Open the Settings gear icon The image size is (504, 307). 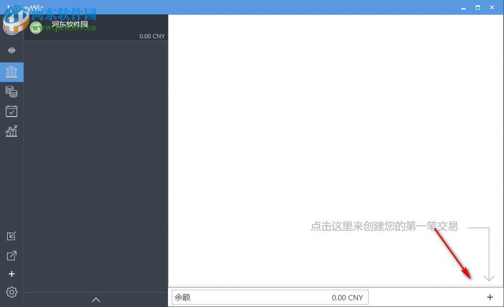pyautogui.click(x=12, y=292)
